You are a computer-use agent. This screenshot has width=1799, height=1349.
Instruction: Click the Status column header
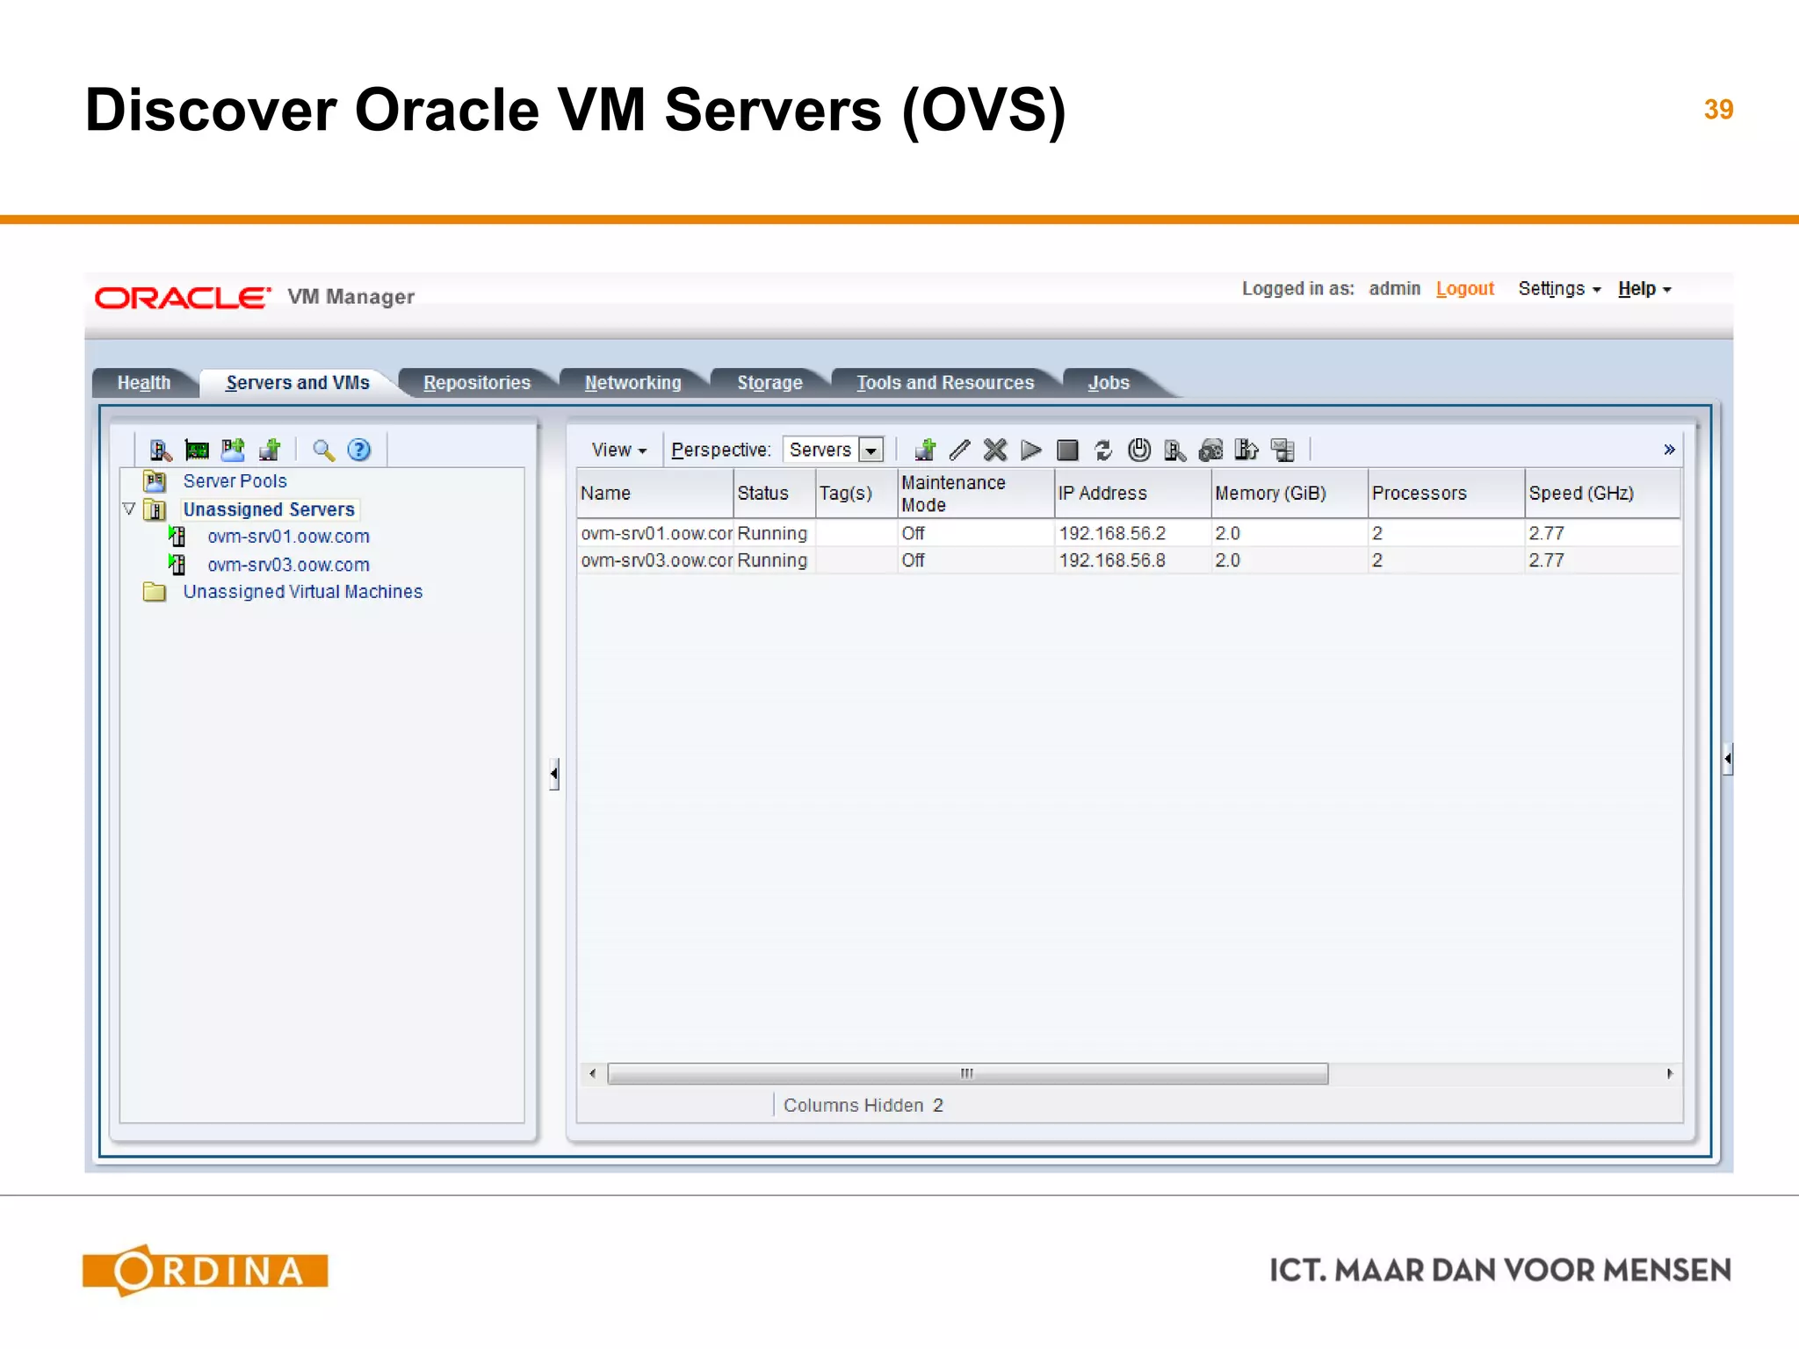pos(775,494)
